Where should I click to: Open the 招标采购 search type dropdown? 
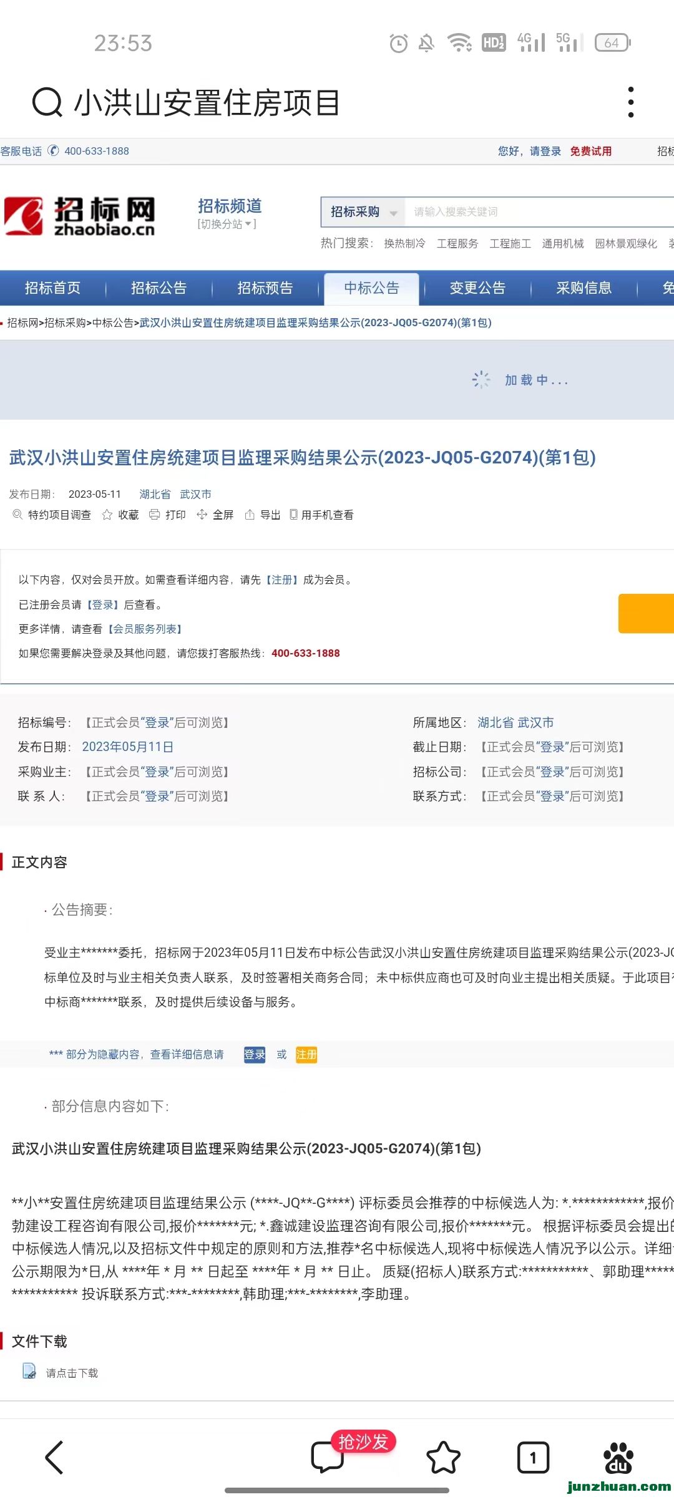point(363,212)
